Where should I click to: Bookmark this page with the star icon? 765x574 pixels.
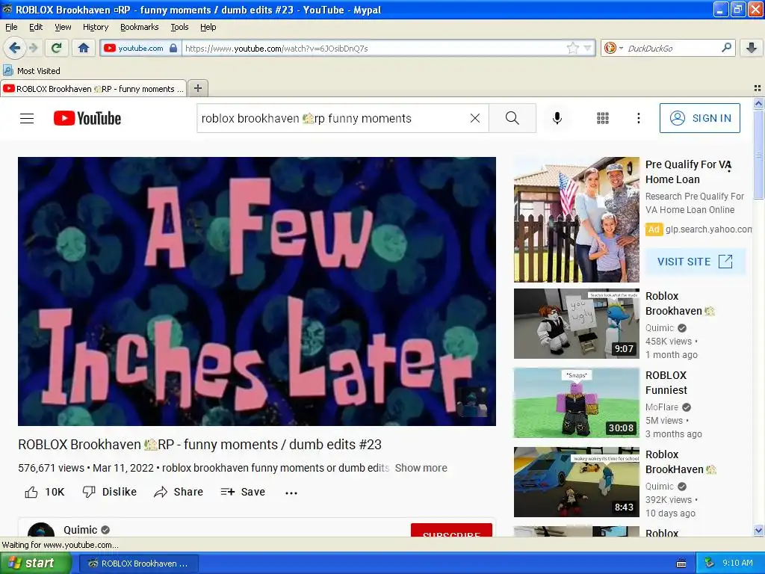[x=573, y=48]
